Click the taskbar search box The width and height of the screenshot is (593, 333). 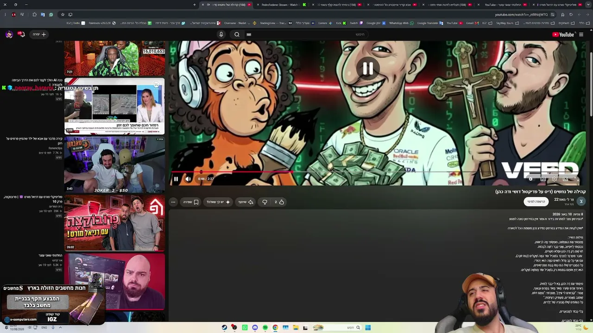[336, 328]
